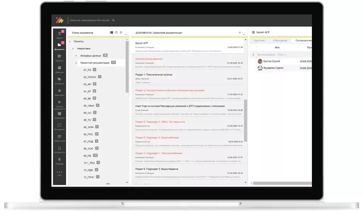Click the search magnifier icon
Image resolution: width=363 pixels, height=214 pixels.
click(113, 20)
